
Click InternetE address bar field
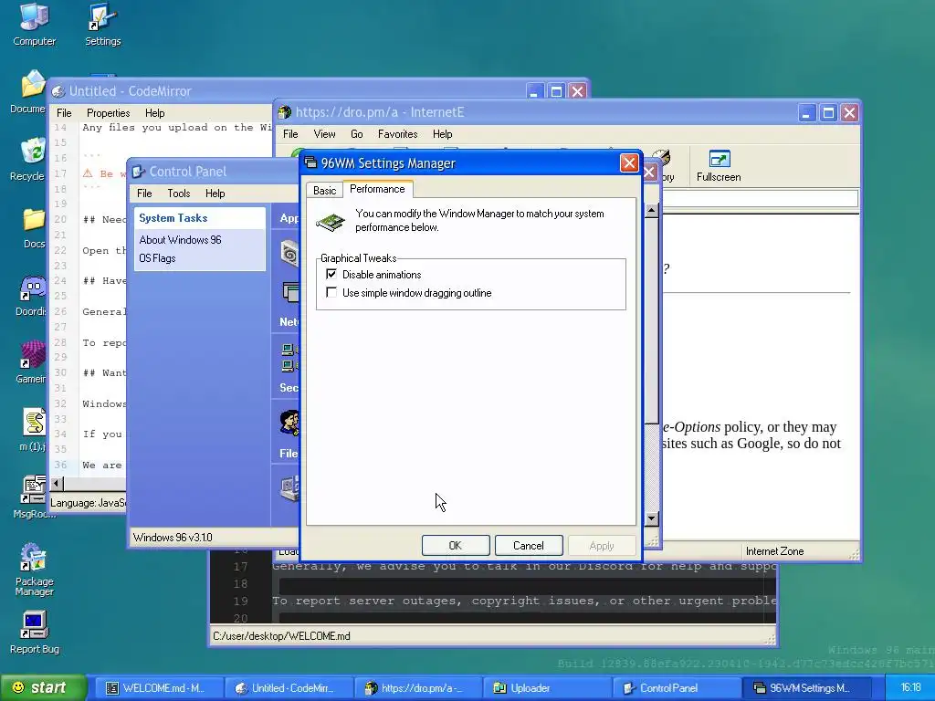point(760,198)
